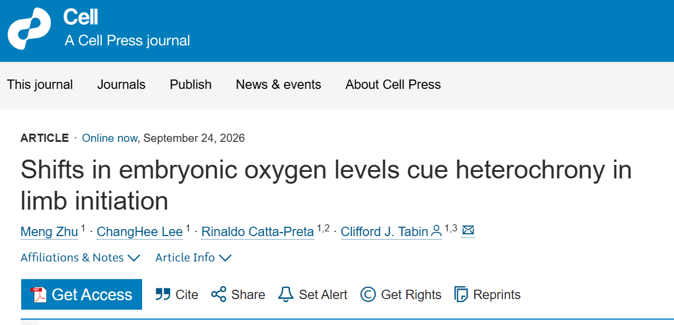The width and height of the screenshot is (674, 325).
Task: Click the bell Set Alert icon
Action: pos(286,294)
